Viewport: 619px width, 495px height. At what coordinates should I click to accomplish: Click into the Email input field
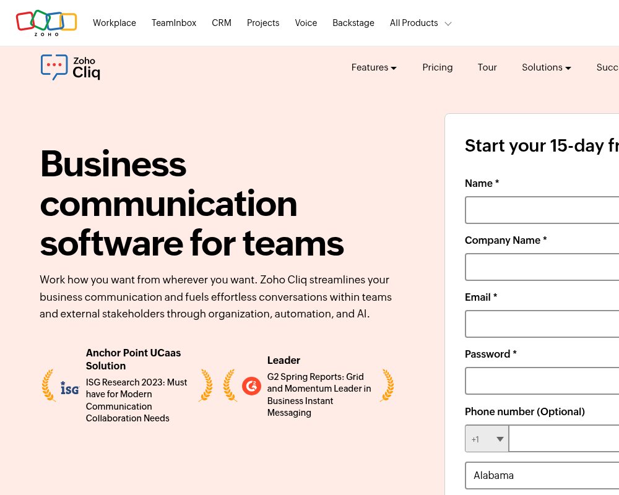[542, 324]
